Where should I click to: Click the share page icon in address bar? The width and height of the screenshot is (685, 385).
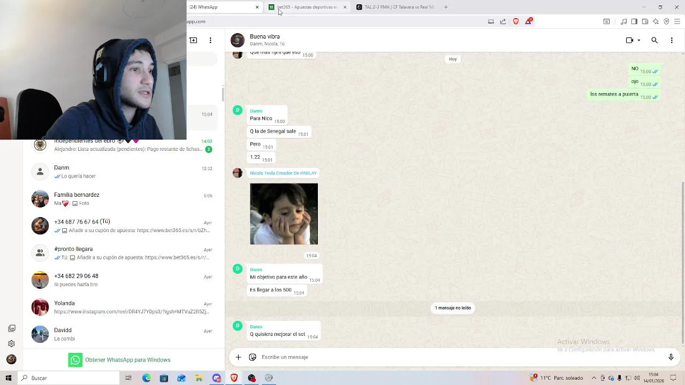pyautogui.click(x=503, y=21)
